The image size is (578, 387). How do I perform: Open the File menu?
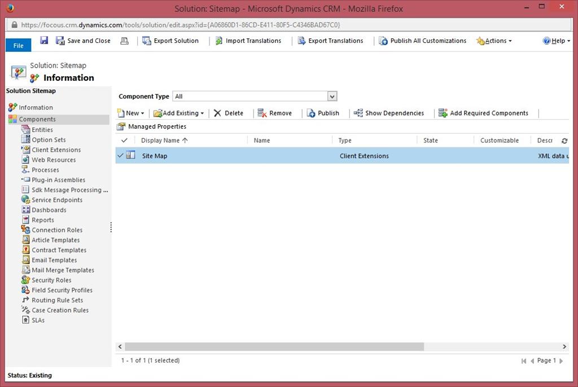pos(19,45)
